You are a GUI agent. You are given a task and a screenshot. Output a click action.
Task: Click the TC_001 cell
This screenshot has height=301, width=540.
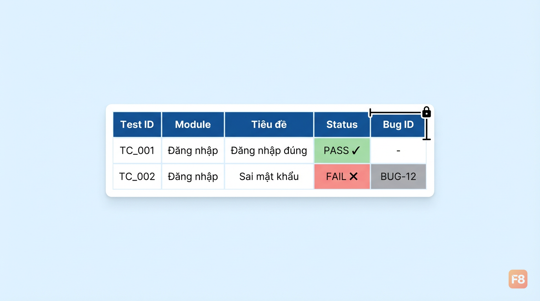click(x=137, y=150)
